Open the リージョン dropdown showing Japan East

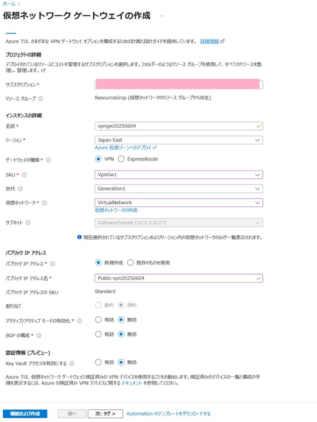(x=178, y=140)
